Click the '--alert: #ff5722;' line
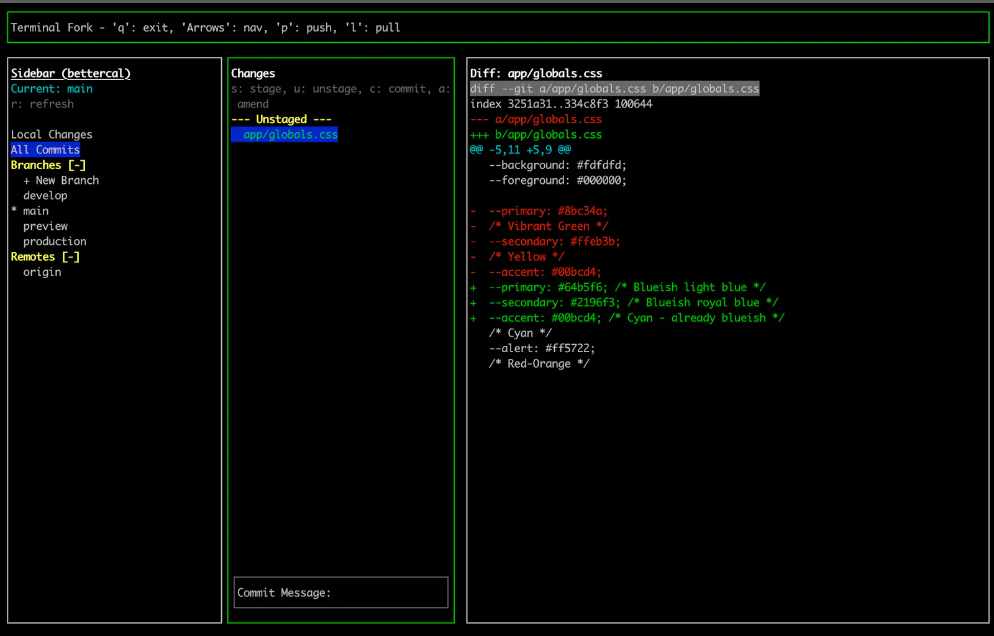994x636 pixels. click(x=542, y=348)
